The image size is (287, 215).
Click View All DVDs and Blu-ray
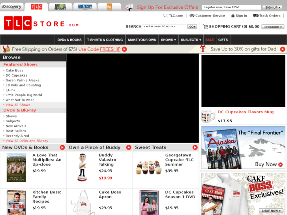(27, 141)
